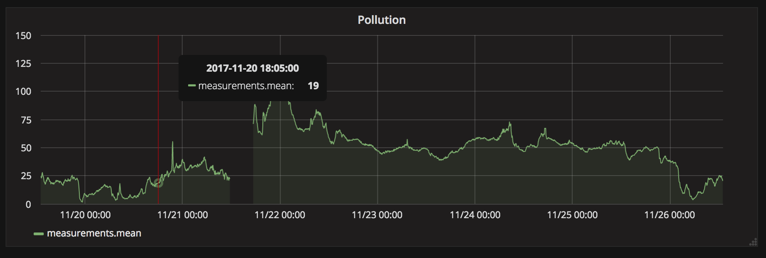The height and width of the screenshot is (258, 766).
Task: Select the 11/22 00:00 time axis label
Action: [280, 215]
